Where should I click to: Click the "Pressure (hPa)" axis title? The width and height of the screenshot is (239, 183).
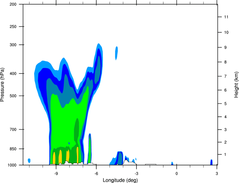click(x=2, y=85)
